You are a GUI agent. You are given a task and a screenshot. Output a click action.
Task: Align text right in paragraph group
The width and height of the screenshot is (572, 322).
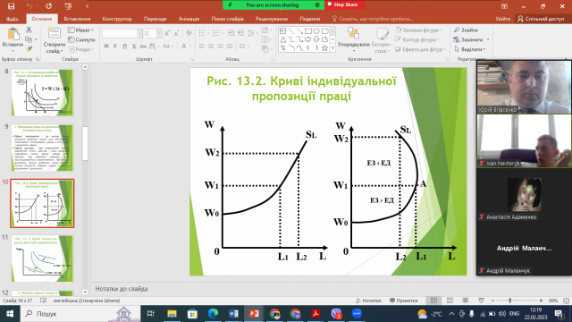tap(220, 46)
